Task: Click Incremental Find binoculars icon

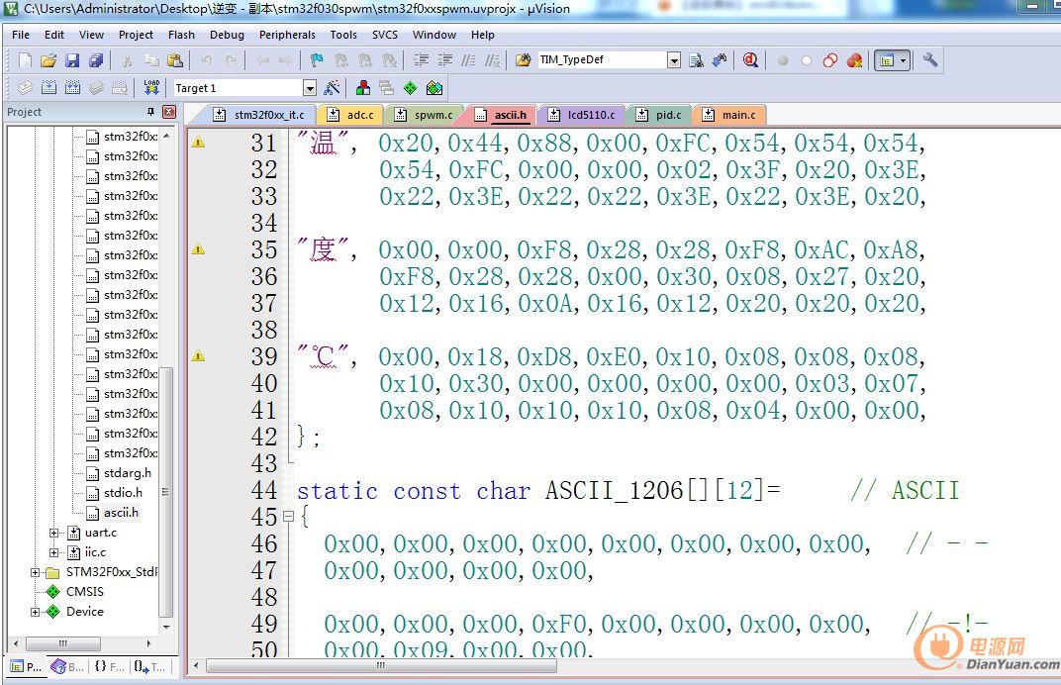Action: click(720, 60)
